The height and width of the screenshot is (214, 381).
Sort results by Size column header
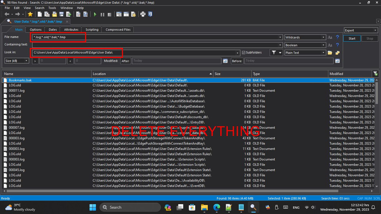coord(232,74)
